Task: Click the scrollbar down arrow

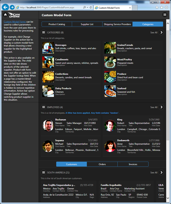Action: click(x=168, y=198)
